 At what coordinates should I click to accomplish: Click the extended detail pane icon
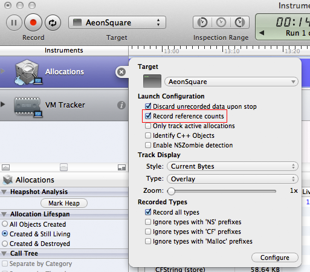click(121, 167)
